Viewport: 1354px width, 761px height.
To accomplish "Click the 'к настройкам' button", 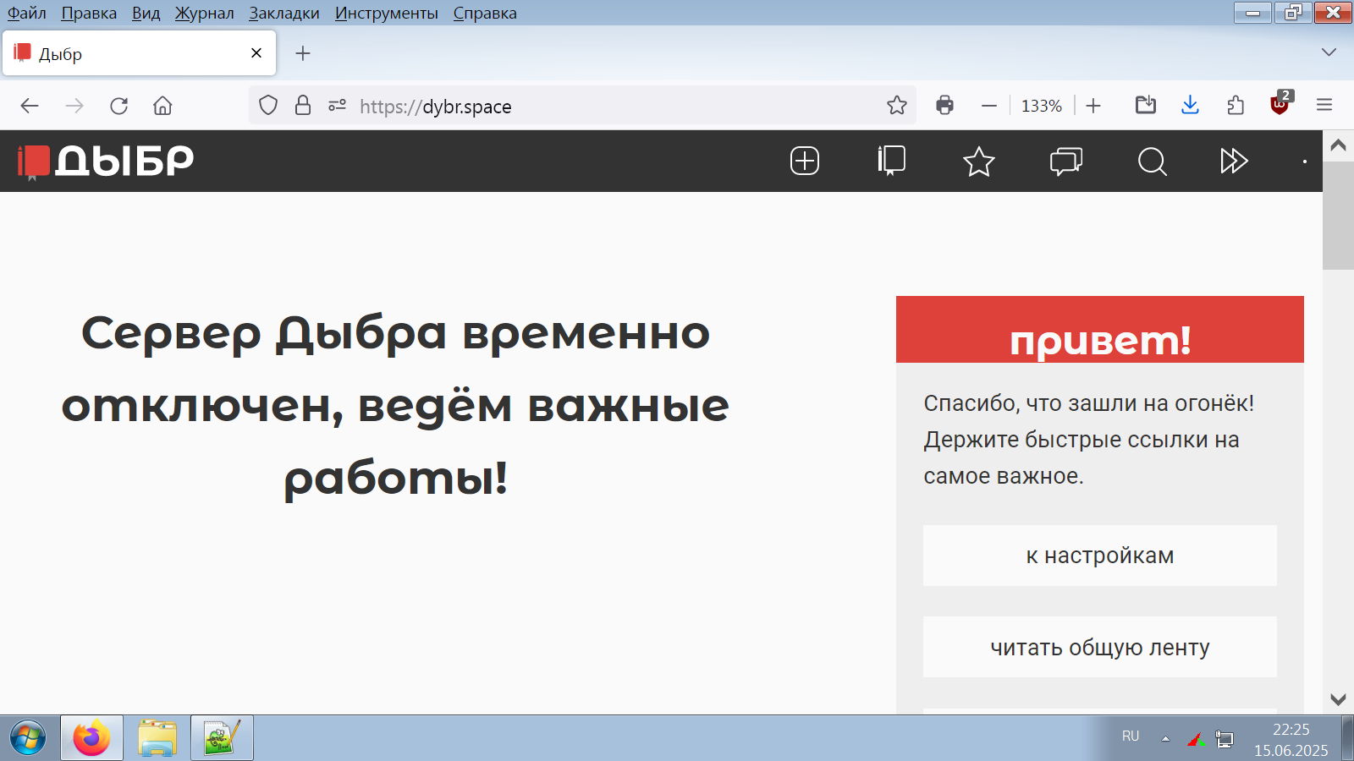I will [1100, 556].
